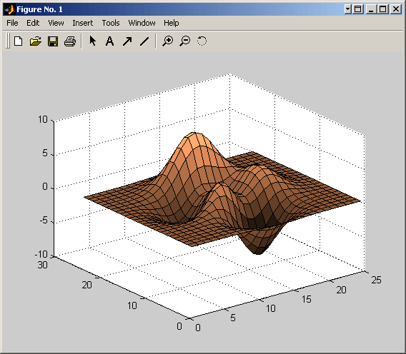Enable the Edit Plot arrow cursor tool
406x354 pixels.
[x=93, y=41]
